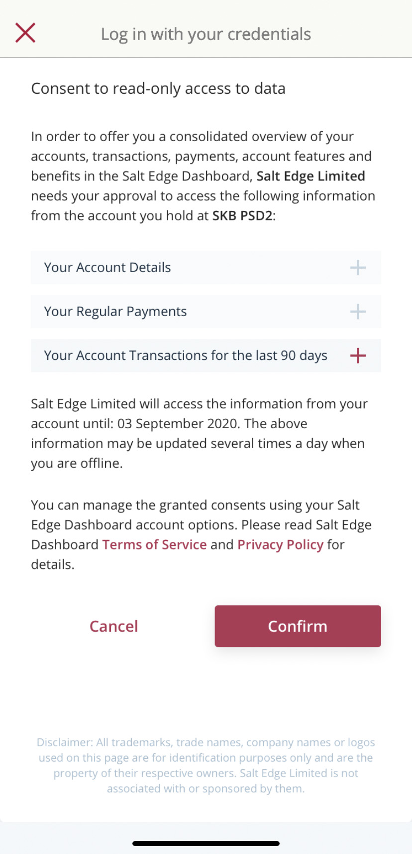Confirm the read-only data access consent

[298, 626]
